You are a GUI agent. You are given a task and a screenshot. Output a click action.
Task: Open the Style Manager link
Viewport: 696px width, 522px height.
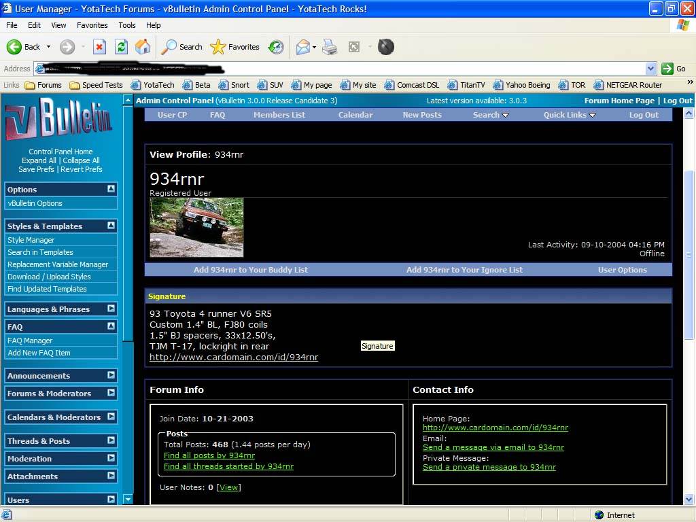31,240
